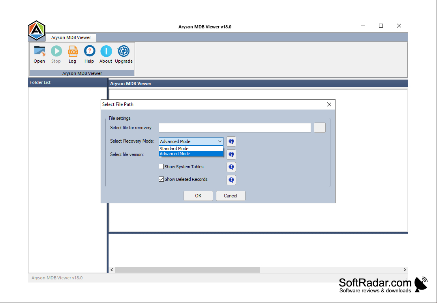The height and width of the screenshot is (303, 437).
Task: Switch to the Aryson MDB Viewer ribbon tab
Action: pos(71,37)
